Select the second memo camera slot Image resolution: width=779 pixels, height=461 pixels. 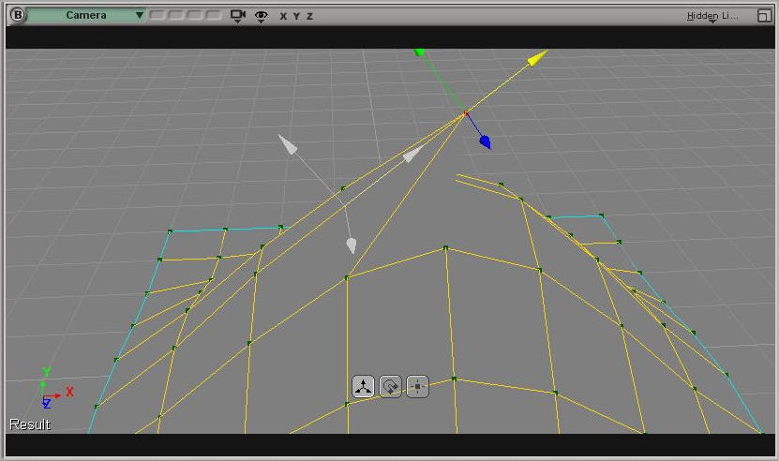[176, 15]
